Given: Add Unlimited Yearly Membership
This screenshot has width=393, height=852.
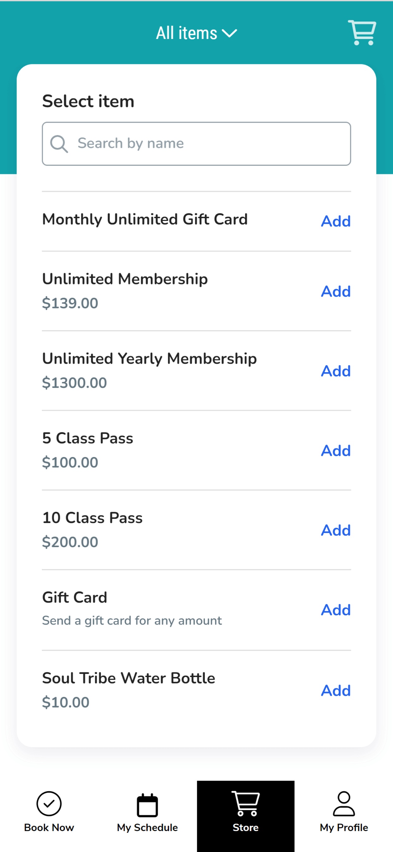Looking at the screenshot, I should [335, 371].
